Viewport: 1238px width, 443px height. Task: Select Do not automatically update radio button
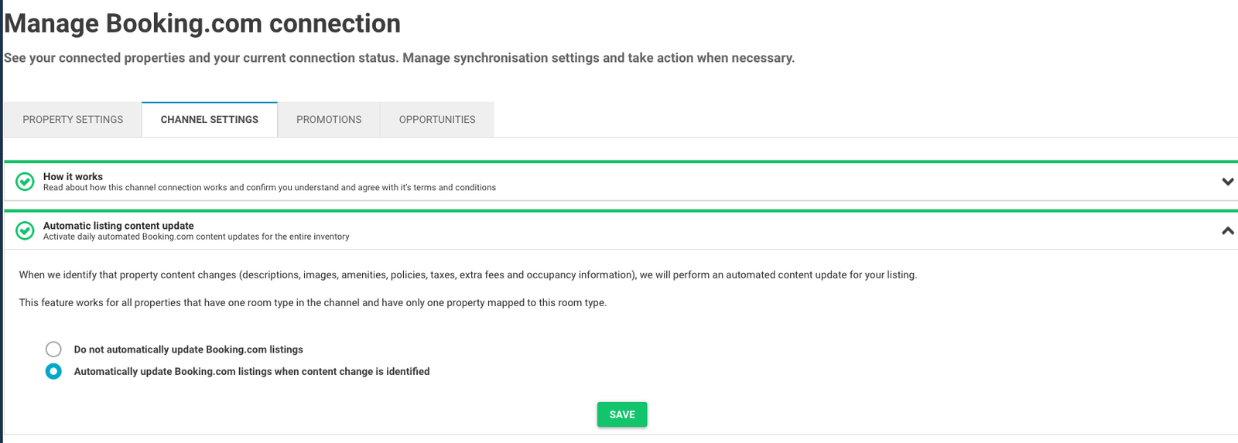pyautogui.click(x=53, y=349)
